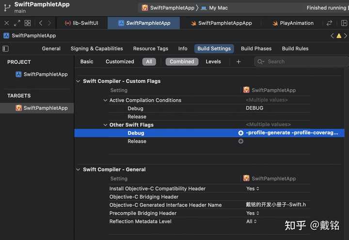The width and height of the screenshot is (349, 240).
Task: Click the editor swap arrows icon
Action: tap(329, 23)
